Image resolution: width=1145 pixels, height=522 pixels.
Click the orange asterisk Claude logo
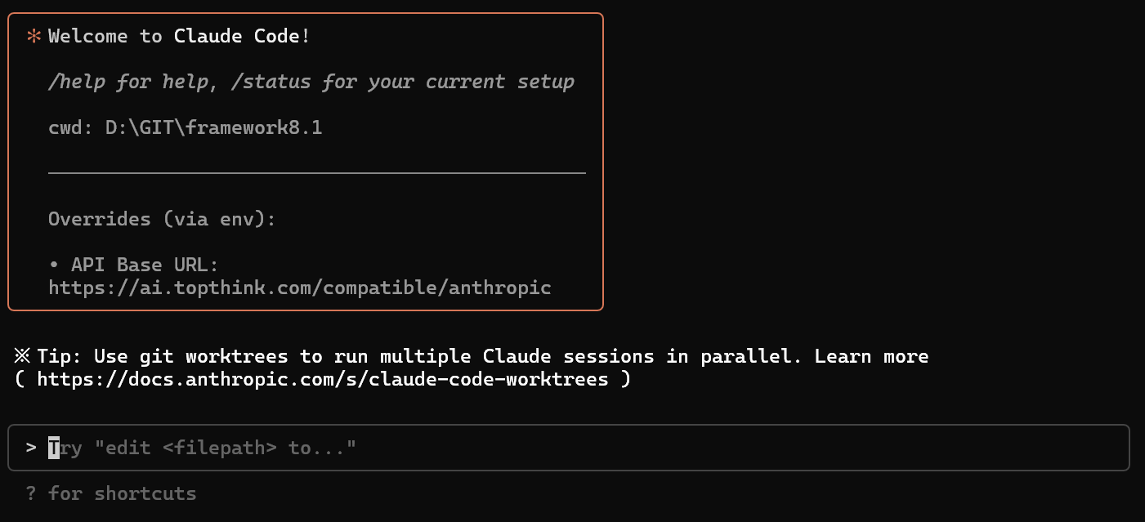tap(34, 36)
